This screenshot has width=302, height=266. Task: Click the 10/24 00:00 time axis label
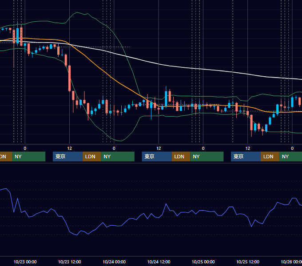(x=114, y=262)
